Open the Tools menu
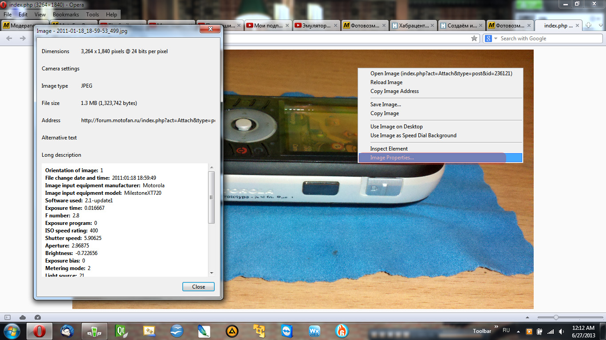Image resolution: width=606 pixels, height=340 pixels. click(93, 15)
